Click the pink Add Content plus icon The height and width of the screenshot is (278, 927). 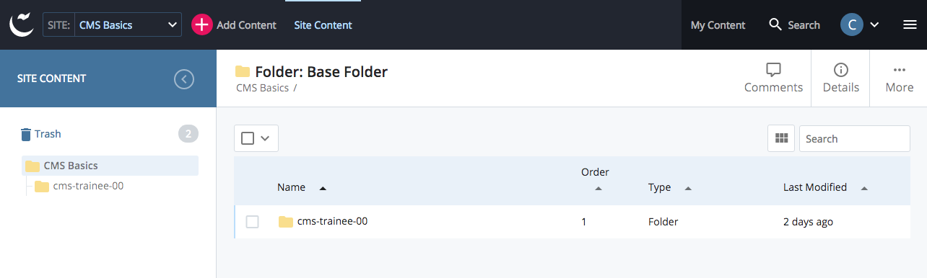click(202, 24)
